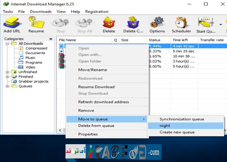
Task: Select the Music category folder
Action: coord(30,58)
